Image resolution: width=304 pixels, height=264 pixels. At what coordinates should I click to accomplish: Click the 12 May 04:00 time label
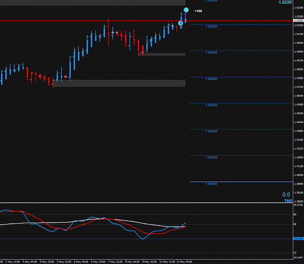tap(184, 262)
